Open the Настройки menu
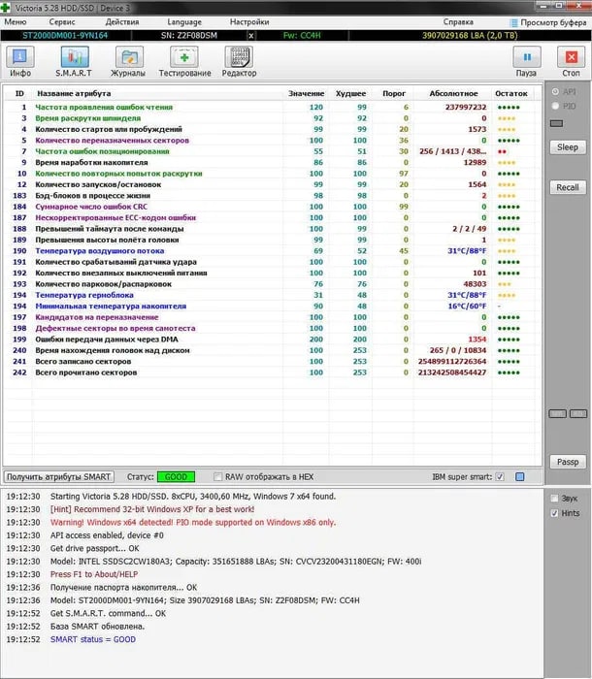Image resolution: width=592 pixels, height=679 pixels. click(249, 21)
